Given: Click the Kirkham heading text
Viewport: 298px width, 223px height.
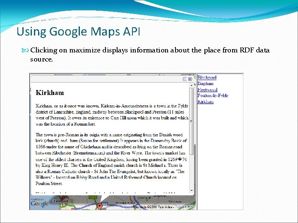Looking at the screenshot, I should [x=50, y=93].
